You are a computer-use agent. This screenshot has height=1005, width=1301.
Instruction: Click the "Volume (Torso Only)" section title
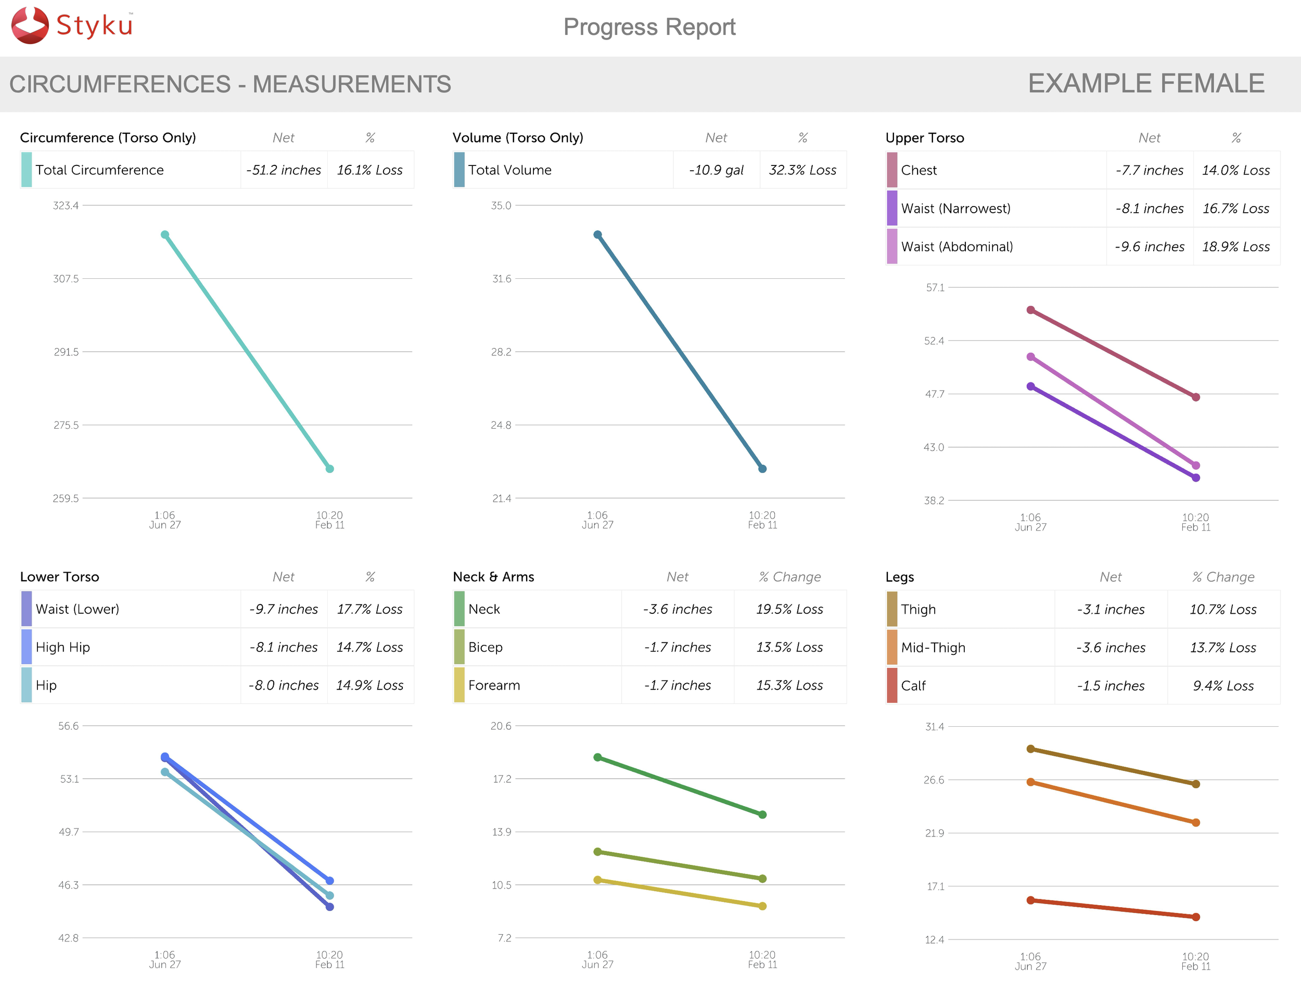(x=518, y=137)
